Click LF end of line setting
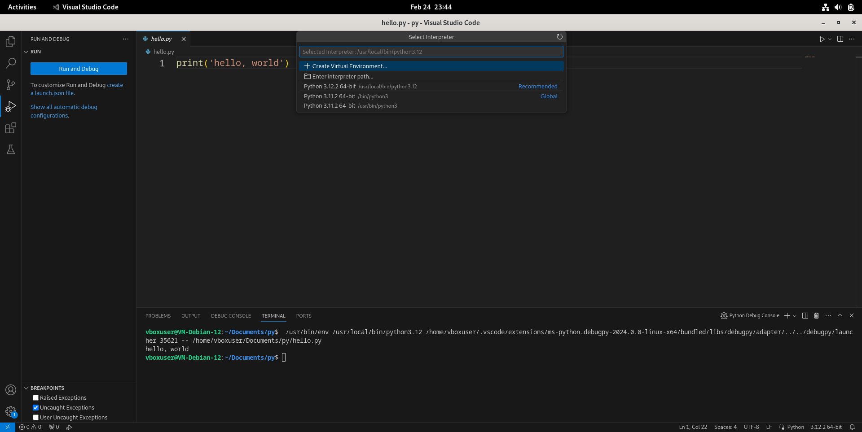862x432 pixels. 769,427
